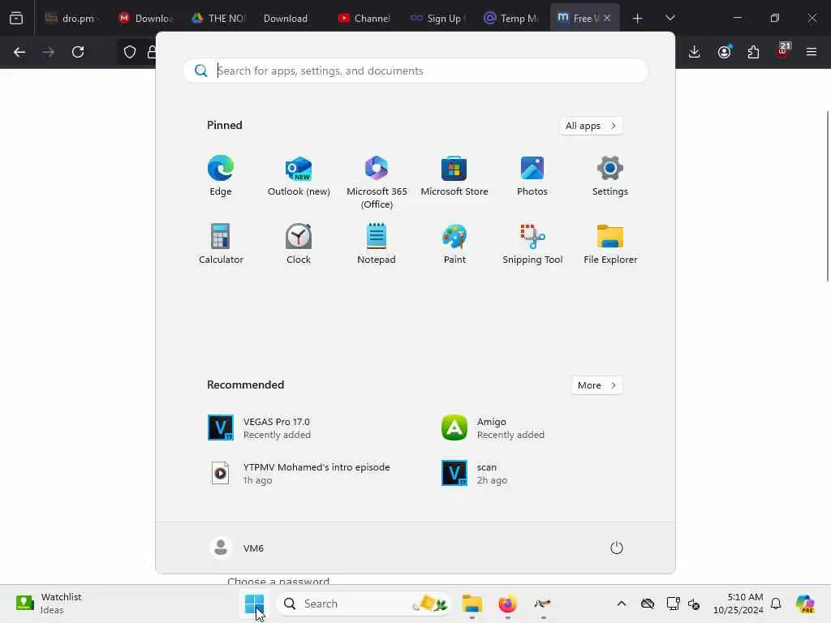The image size is (831, 623).
Task: Open the Edge pinned app
Action: [221, 176]
